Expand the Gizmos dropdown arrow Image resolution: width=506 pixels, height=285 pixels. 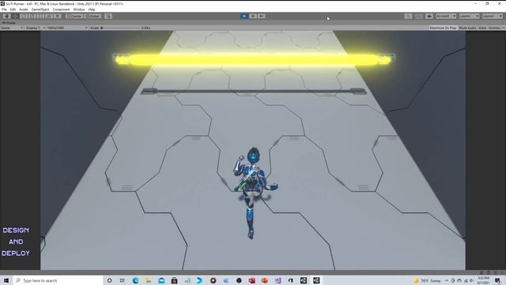pos(503,28)
